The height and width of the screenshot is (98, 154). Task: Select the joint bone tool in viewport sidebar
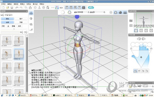[x=31, y=30]
